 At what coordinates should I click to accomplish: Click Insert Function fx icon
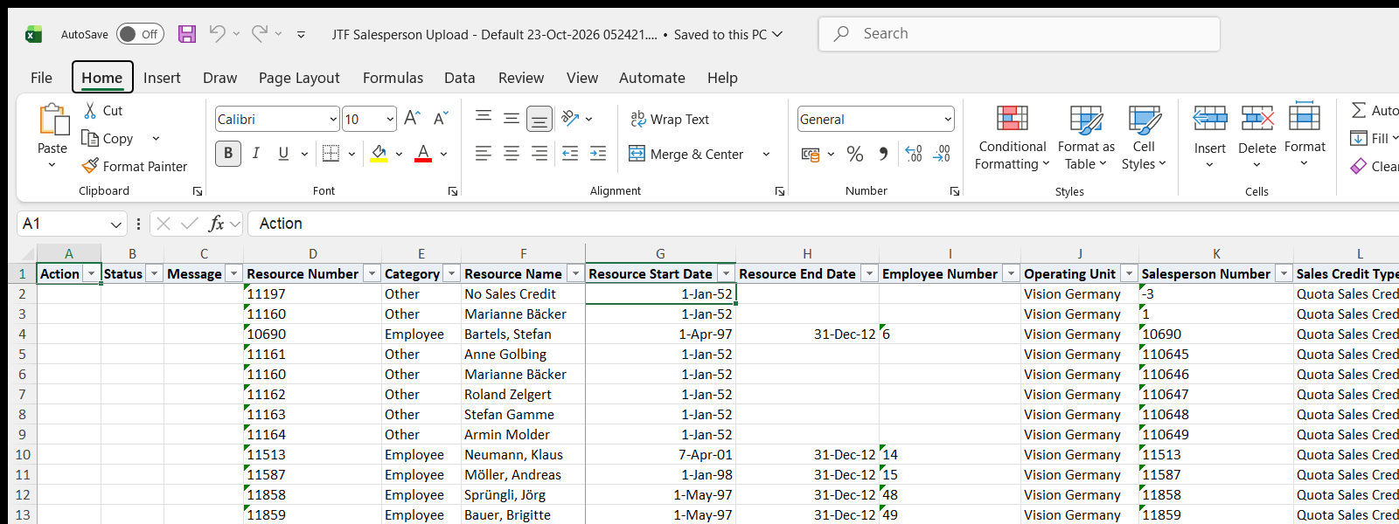tap(216, 224)
